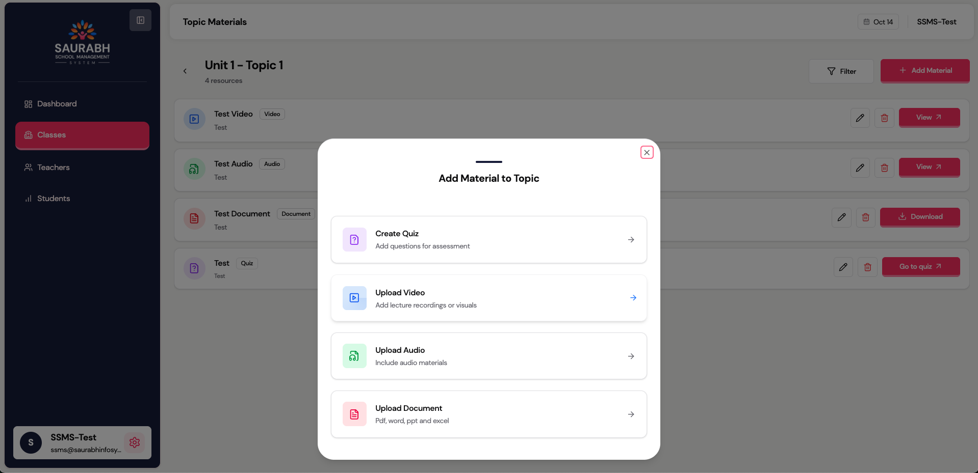Open the Filter options

click(841, 71)
